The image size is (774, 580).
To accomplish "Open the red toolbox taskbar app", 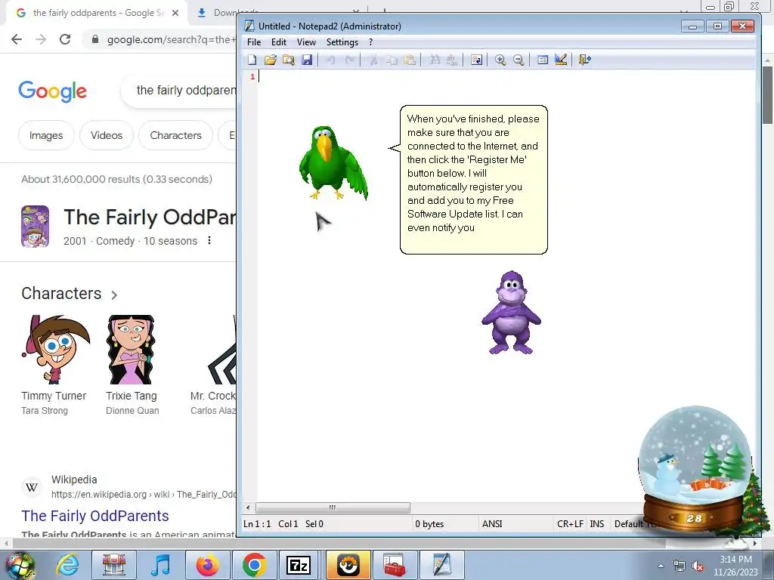I will 394,565.
